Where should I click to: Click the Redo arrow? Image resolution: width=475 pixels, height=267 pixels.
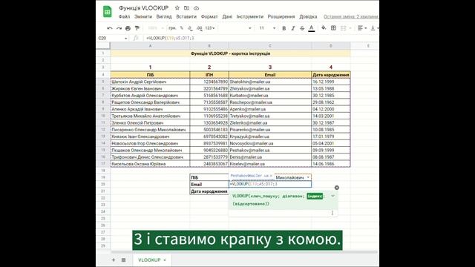click(119, 28)
